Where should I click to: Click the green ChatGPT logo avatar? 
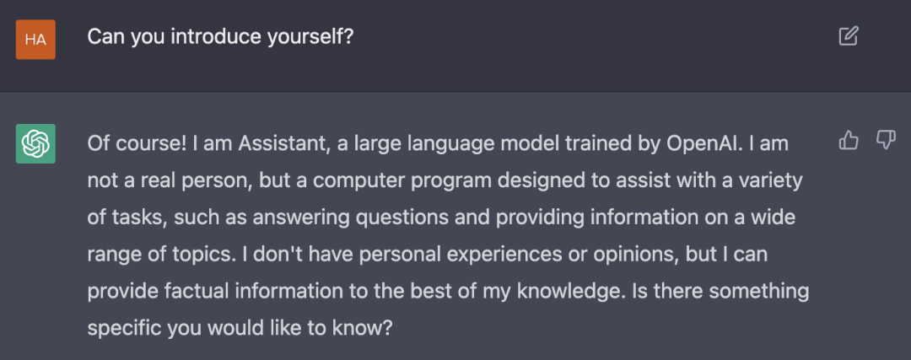35,143
